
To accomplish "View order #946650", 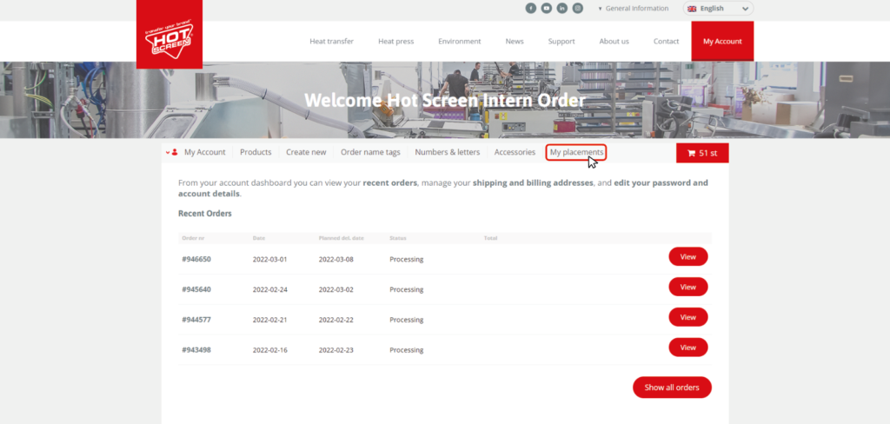I will 687,256.
